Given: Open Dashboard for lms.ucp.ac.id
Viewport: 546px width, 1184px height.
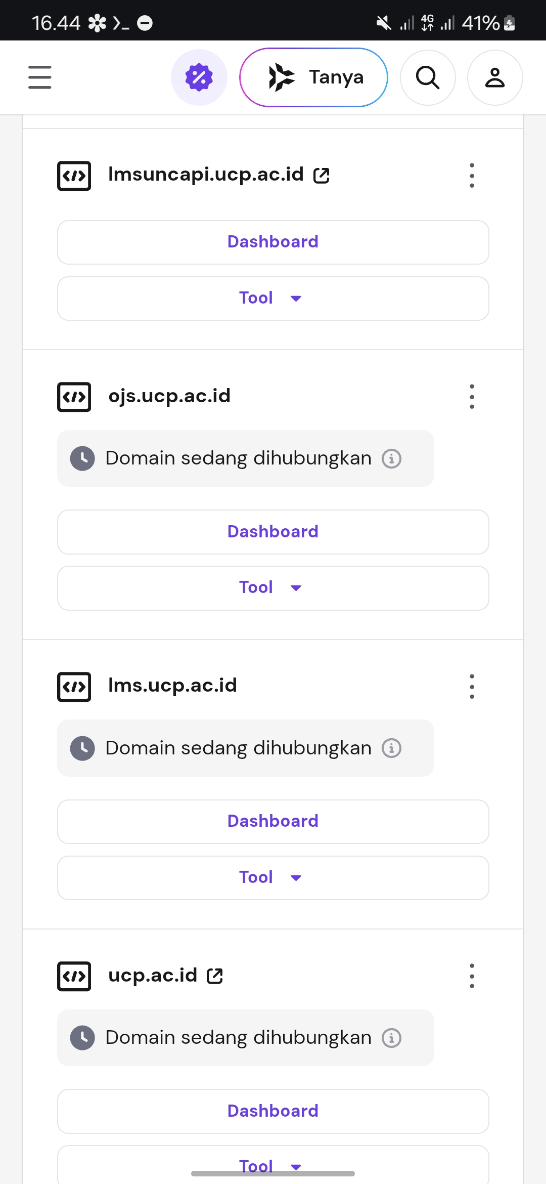Looking at the screenshot, I should click(x=273, y=822).
